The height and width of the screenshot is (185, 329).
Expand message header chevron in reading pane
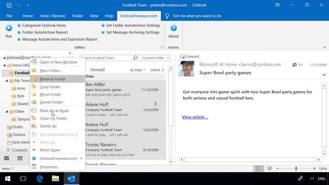[x=324, y=75]
